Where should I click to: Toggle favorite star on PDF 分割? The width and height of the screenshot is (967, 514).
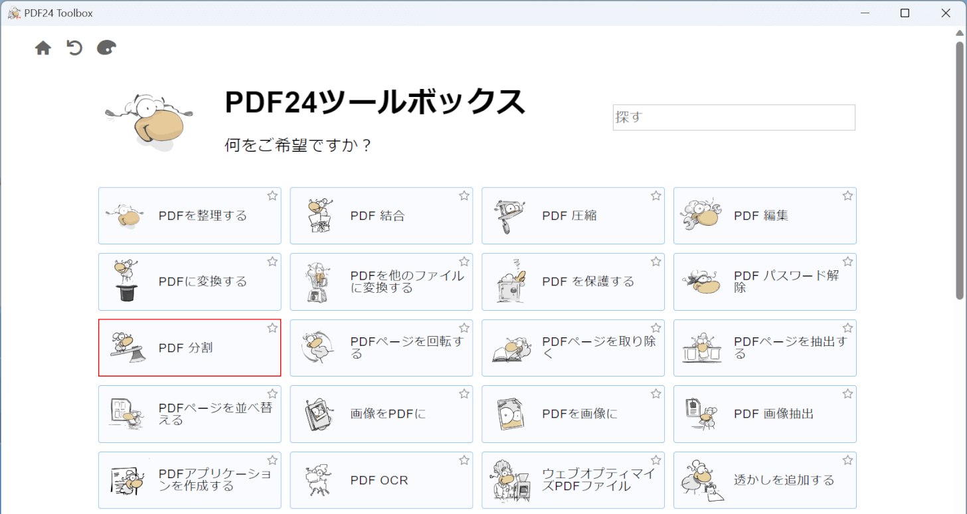(272, 328)
